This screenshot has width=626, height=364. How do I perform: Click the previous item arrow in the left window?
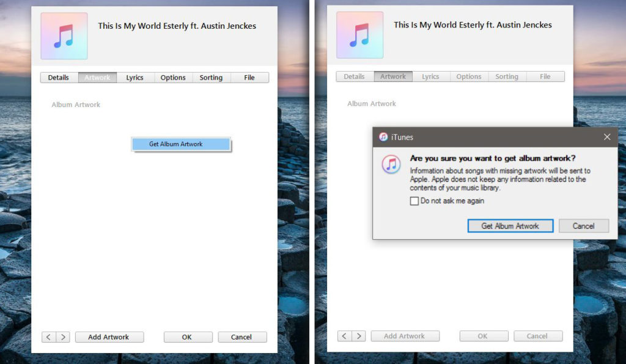click(48, 336)
